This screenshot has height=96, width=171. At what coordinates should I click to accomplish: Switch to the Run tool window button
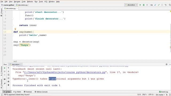pos(7,92)
